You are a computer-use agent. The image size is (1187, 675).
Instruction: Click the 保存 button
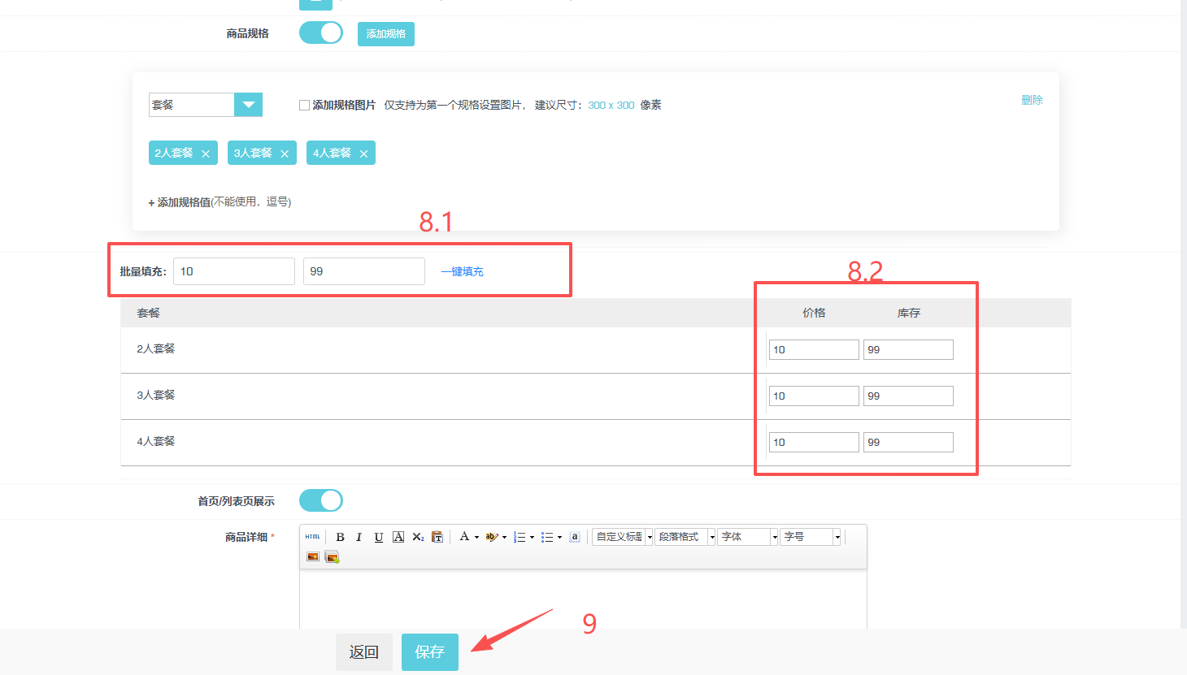click(429, 651)
